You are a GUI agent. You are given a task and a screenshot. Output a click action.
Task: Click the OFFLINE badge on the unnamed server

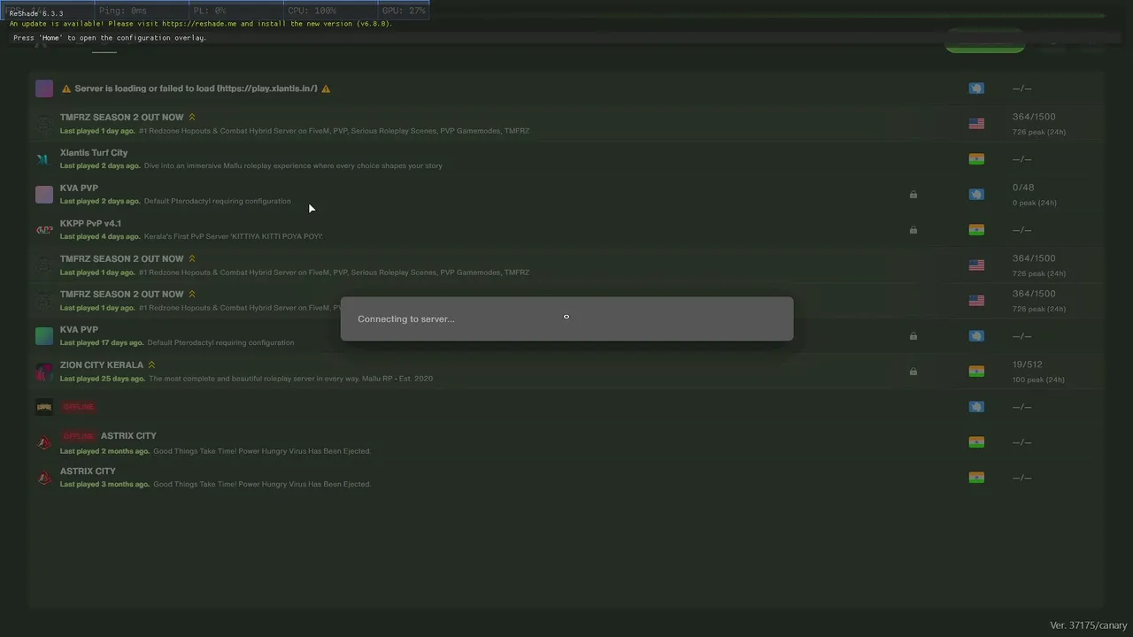(x=79, y=407)
